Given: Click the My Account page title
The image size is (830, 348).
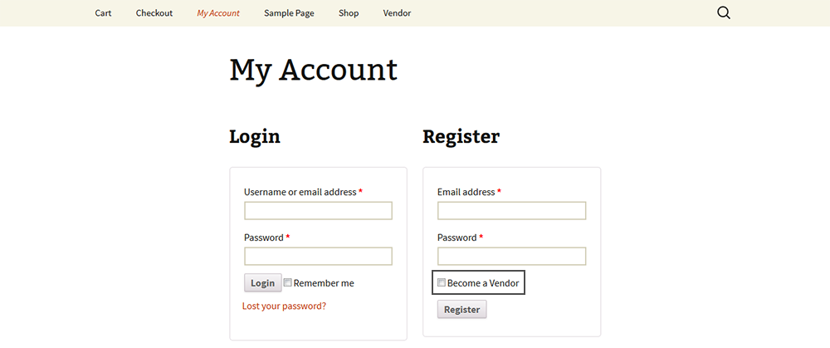Looking at the screenshot, I should [313, 70].
